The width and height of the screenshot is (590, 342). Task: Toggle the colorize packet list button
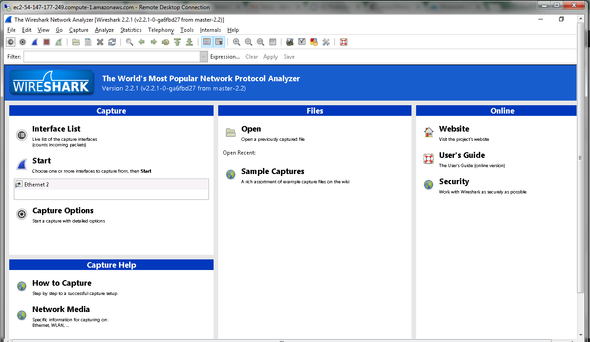pyautogui.click(x=207, y=42)
